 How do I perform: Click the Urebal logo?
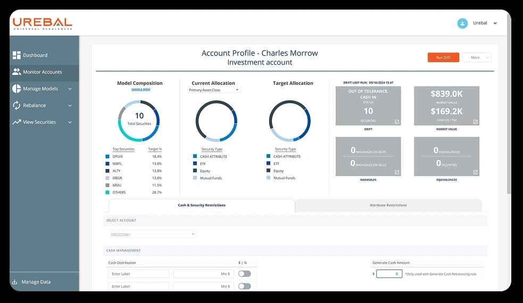click(x=43, y=24)
